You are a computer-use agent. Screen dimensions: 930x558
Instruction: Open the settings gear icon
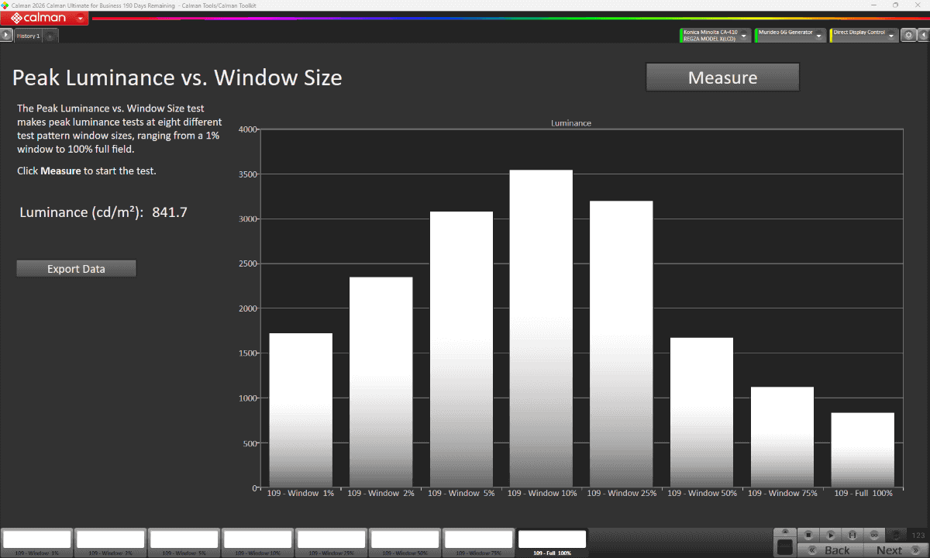pos(909,36)
